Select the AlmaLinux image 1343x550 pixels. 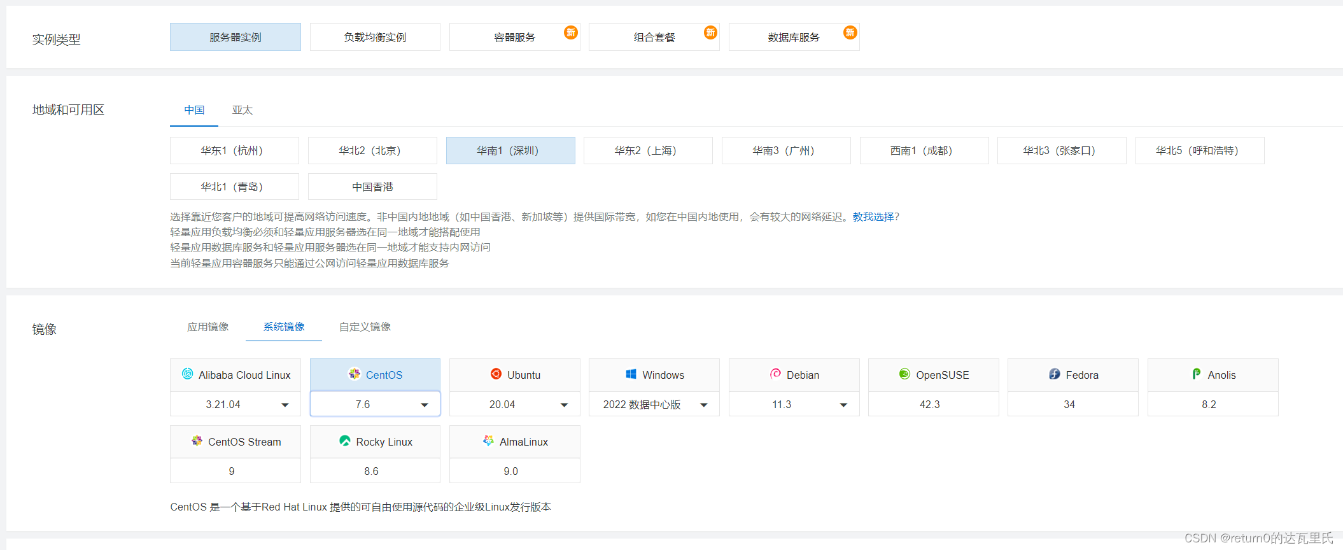point(514,442)
